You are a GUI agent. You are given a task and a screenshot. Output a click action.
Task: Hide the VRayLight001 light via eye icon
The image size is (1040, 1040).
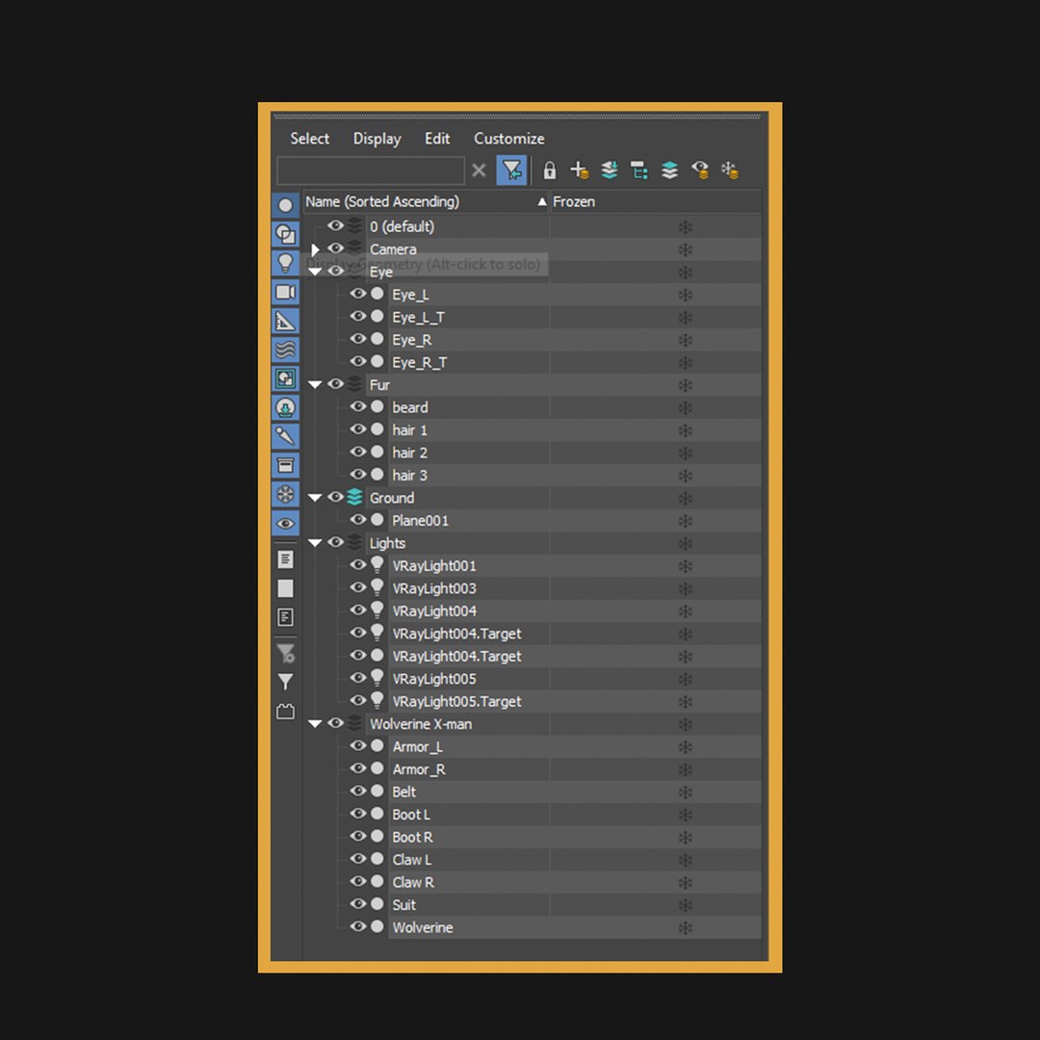(x=358, y=565)
